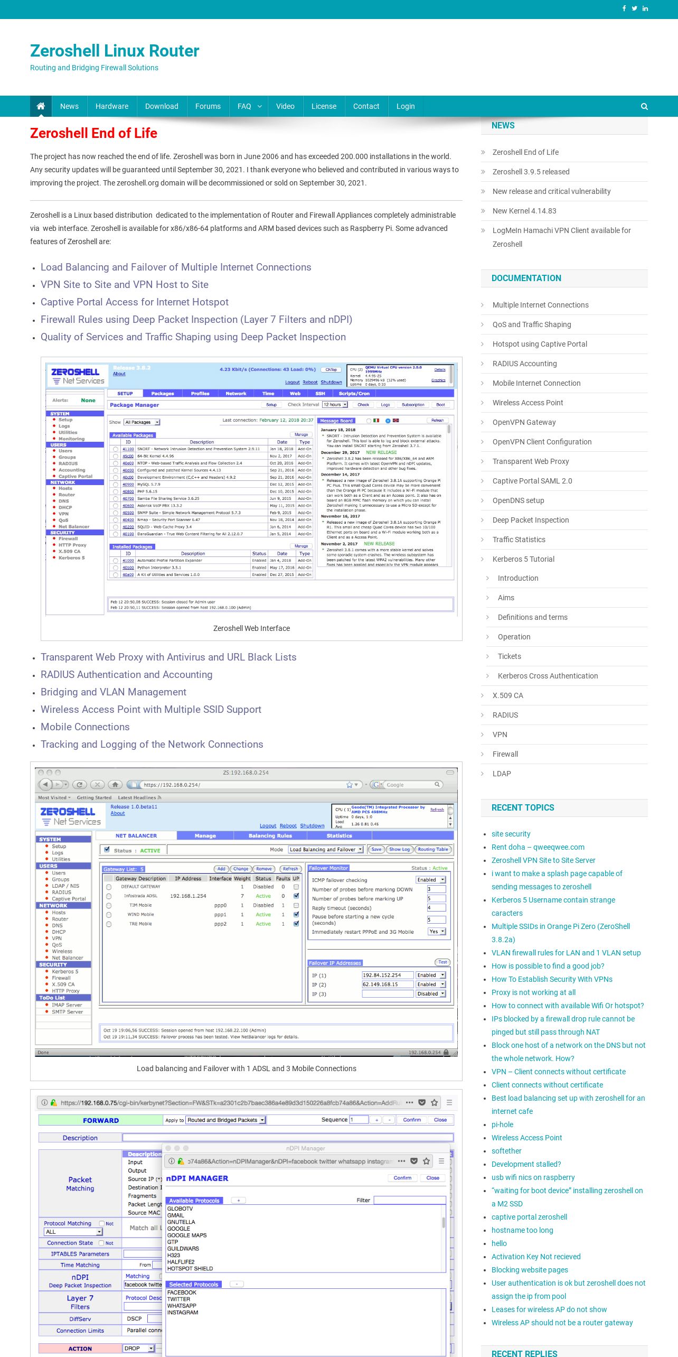The height and width of the screenshot is (1357, 678).
Task: Open Zeroshell End of Life news link
Action: 525,152
